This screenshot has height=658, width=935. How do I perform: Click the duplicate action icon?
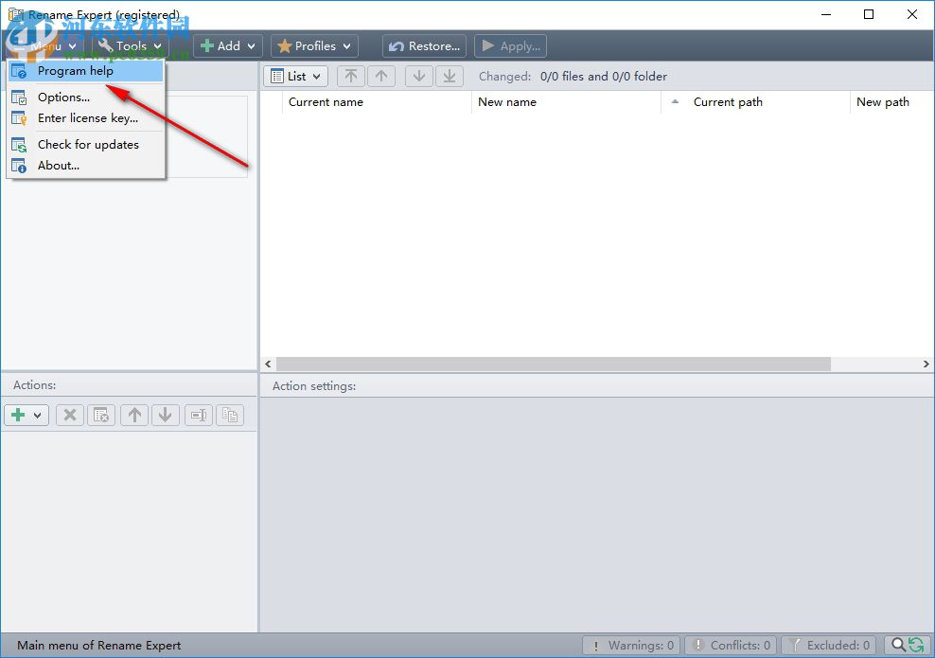coord(230,415)
